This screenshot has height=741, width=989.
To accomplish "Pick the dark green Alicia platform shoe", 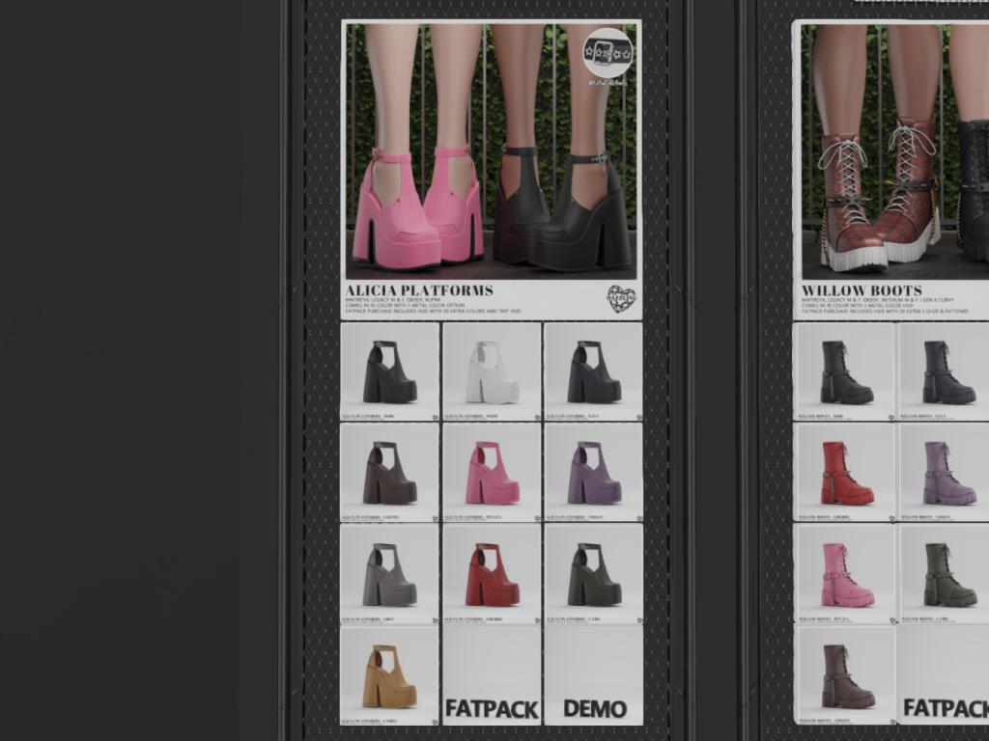I will [593, 574].
